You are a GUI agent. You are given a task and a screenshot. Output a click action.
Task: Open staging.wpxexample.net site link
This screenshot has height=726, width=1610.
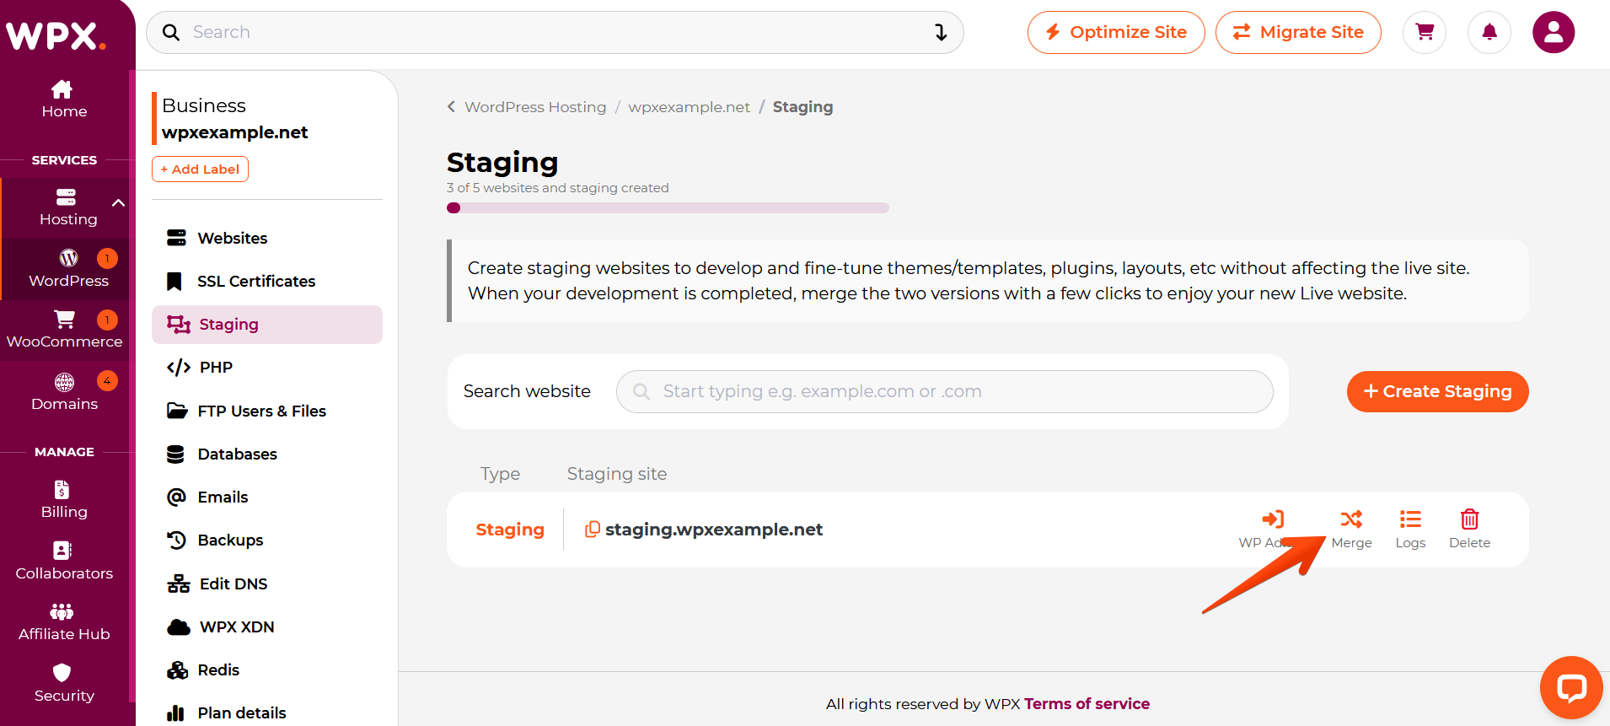coord(714,530)
